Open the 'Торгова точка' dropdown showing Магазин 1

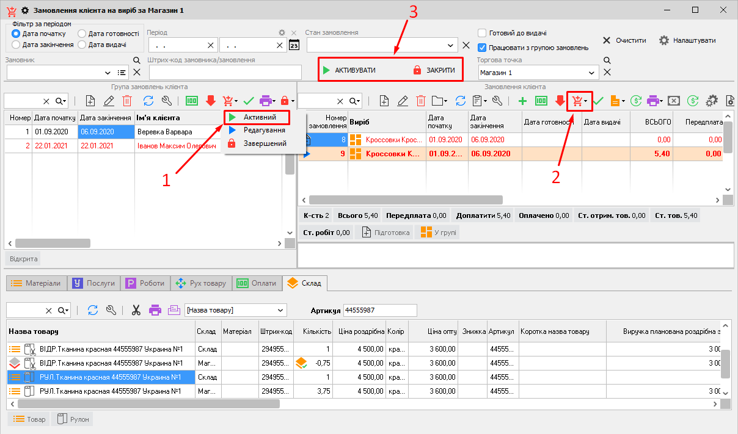click(591, 73)
